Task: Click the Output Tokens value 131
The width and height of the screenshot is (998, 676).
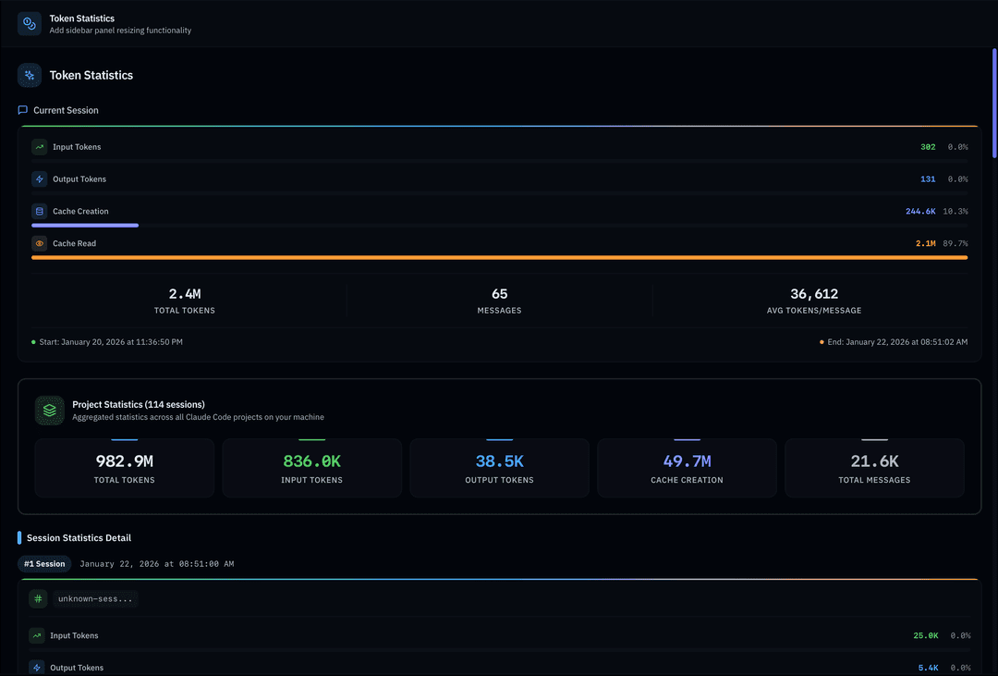Action: point(928,179)
